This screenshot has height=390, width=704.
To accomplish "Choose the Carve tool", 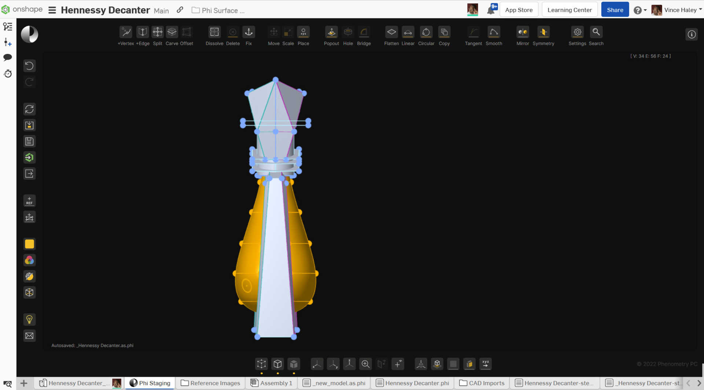I will point(172,36).
